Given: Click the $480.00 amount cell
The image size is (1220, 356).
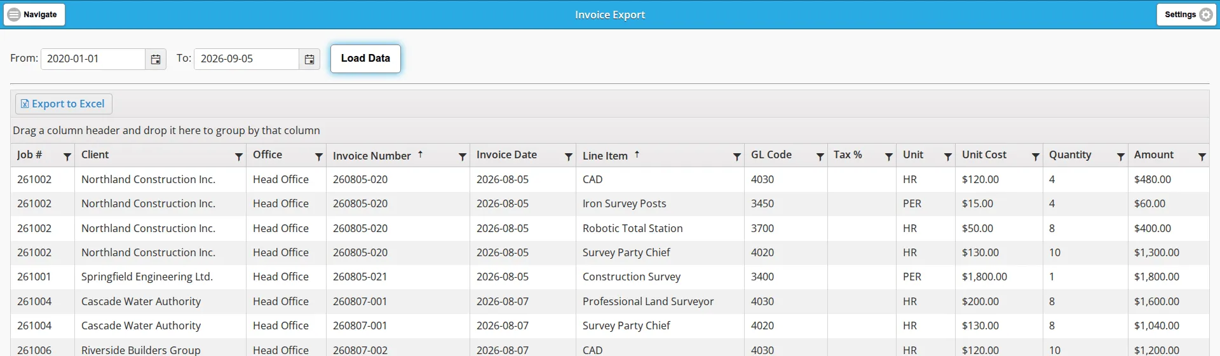Looking at the screenshot, I should 1168,180.
